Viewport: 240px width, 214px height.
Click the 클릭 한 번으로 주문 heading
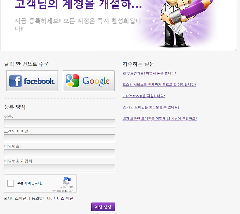point(26,64)
